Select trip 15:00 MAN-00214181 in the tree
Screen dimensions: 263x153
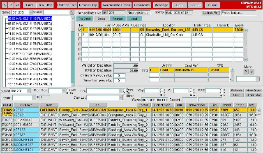[x=30, y=74]
